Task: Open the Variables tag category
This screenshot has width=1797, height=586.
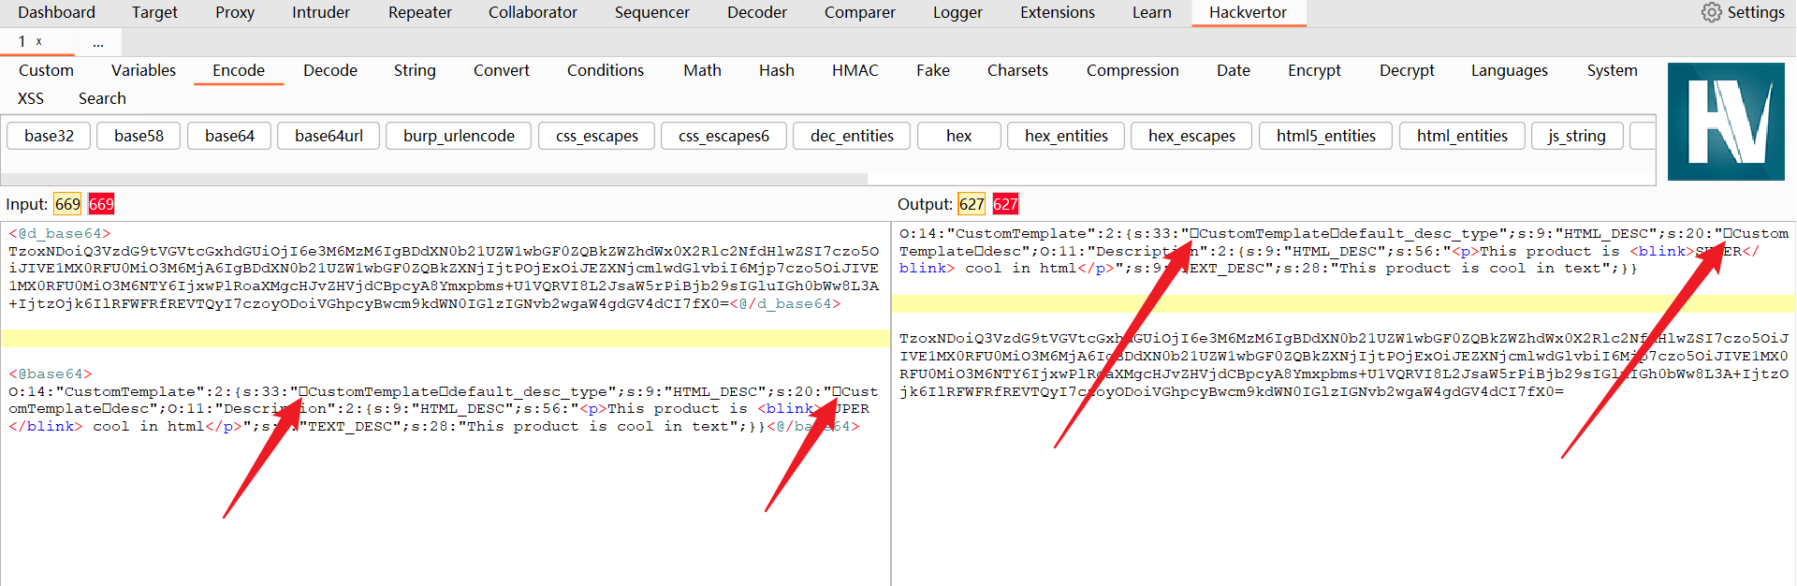Action: (x=143, y=70)
